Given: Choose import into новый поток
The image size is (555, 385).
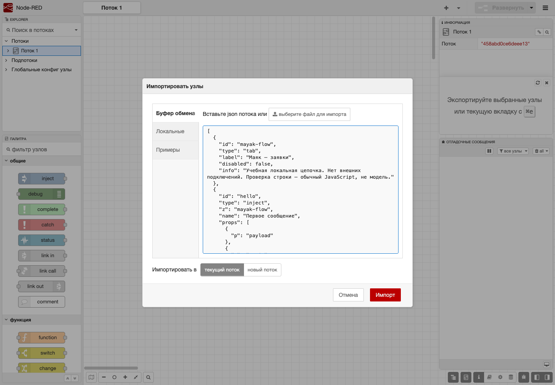Looking at the screenshot, I should coord(262,270).
